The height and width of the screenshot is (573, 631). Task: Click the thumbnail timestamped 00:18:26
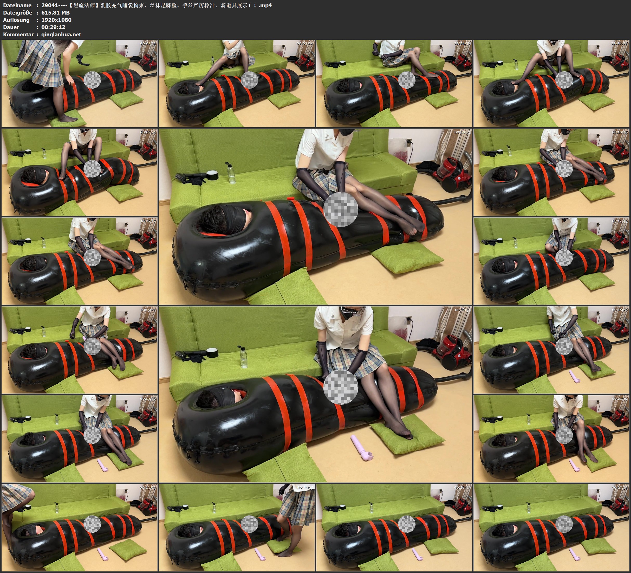point(551,350)
